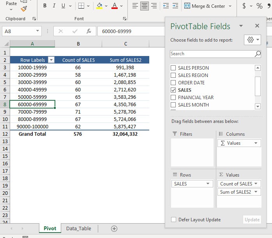Toggle underline formatting
272x238 pixels.
pyautogui.click(x=63, y=6)
